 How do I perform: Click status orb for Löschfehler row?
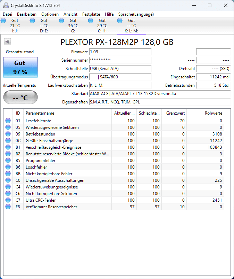tap(8, 167)
